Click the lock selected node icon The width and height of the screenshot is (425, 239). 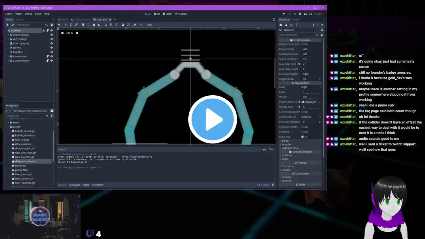(123, 25)
